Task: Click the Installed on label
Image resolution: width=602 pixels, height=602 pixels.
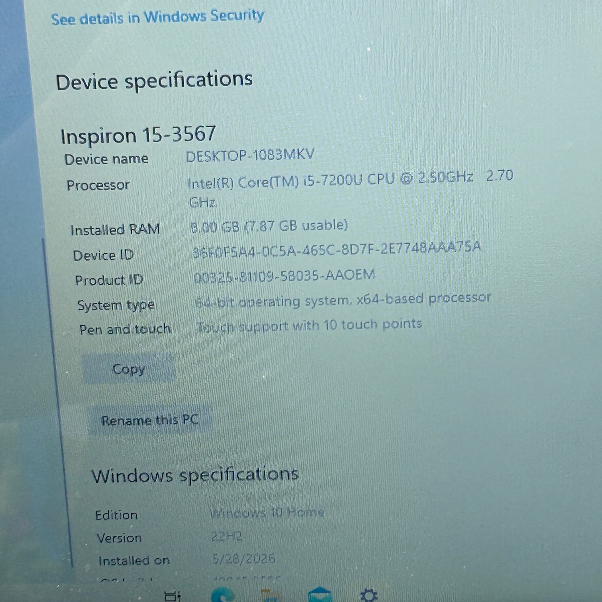Action: pyautogui.click(x=134, y=561)
